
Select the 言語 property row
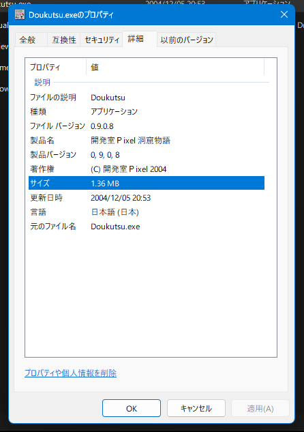[x=147, y=212]
